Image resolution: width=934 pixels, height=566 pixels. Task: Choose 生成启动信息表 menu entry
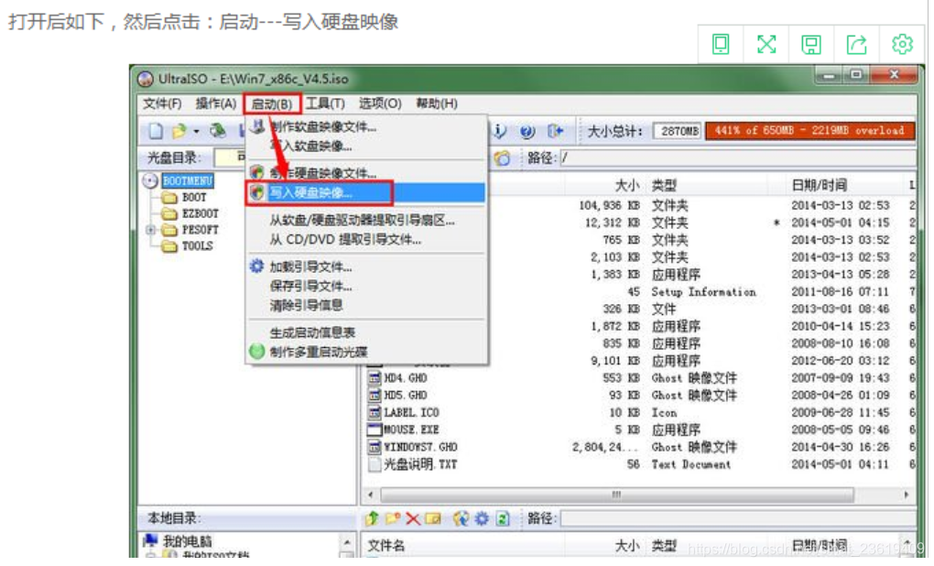click(366, 332)
